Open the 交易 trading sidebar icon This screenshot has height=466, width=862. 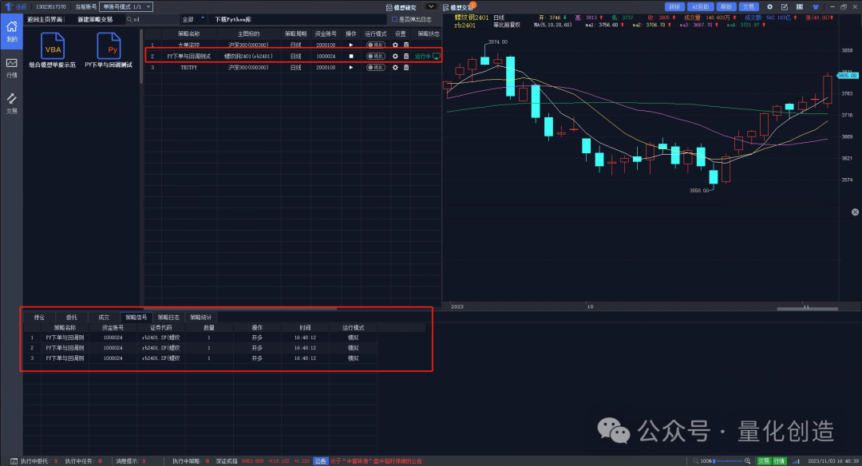(x=11, y=103)
